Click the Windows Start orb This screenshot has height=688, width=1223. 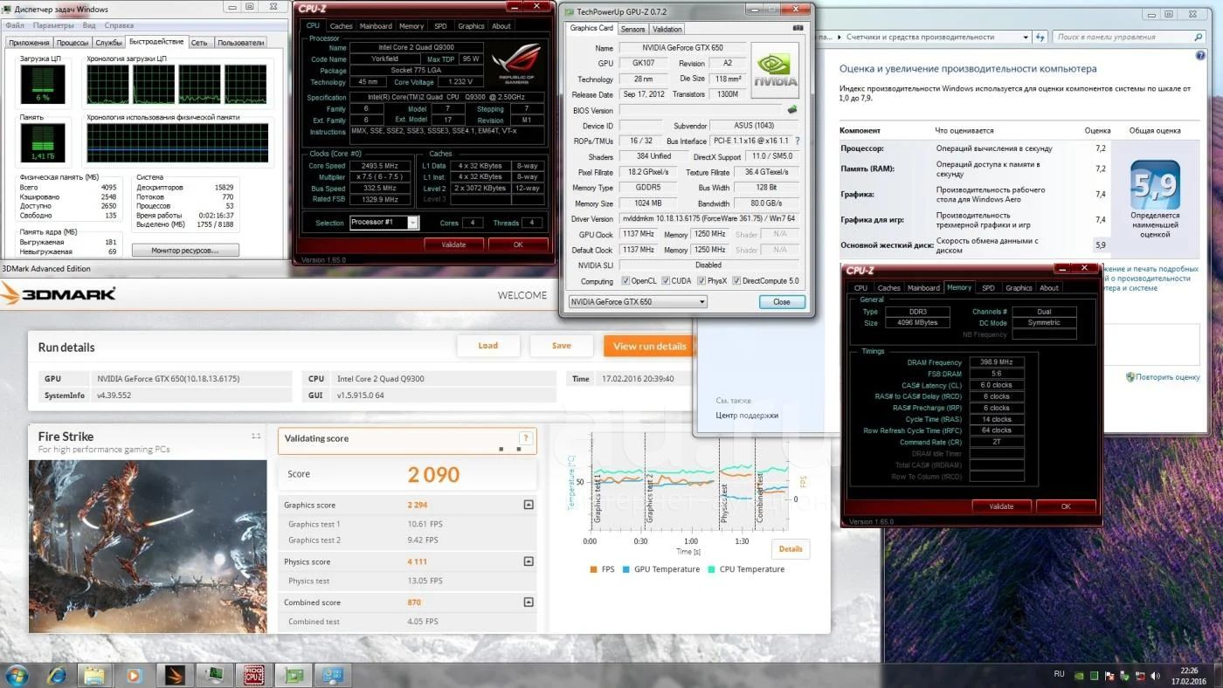(17, 675)
